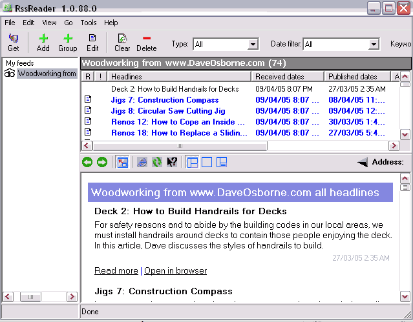Follow the Read more link

116,270
